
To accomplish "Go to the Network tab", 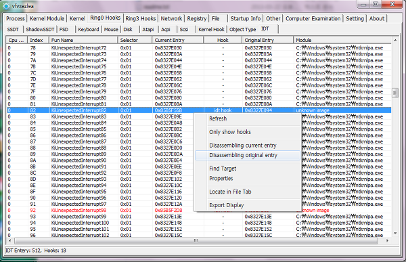I will click(171, 19).
